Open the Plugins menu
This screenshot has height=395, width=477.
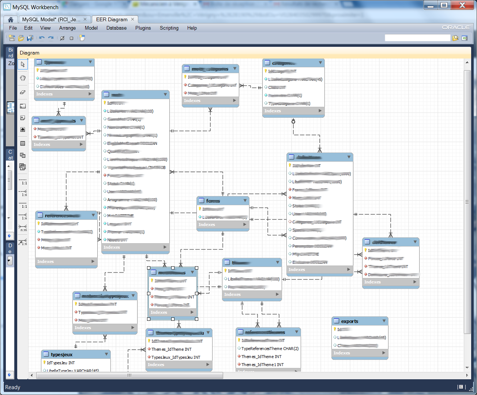(143, 28)
